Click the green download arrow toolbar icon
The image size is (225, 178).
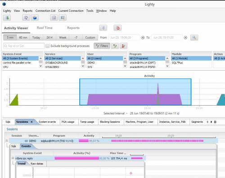pos(7,18)
